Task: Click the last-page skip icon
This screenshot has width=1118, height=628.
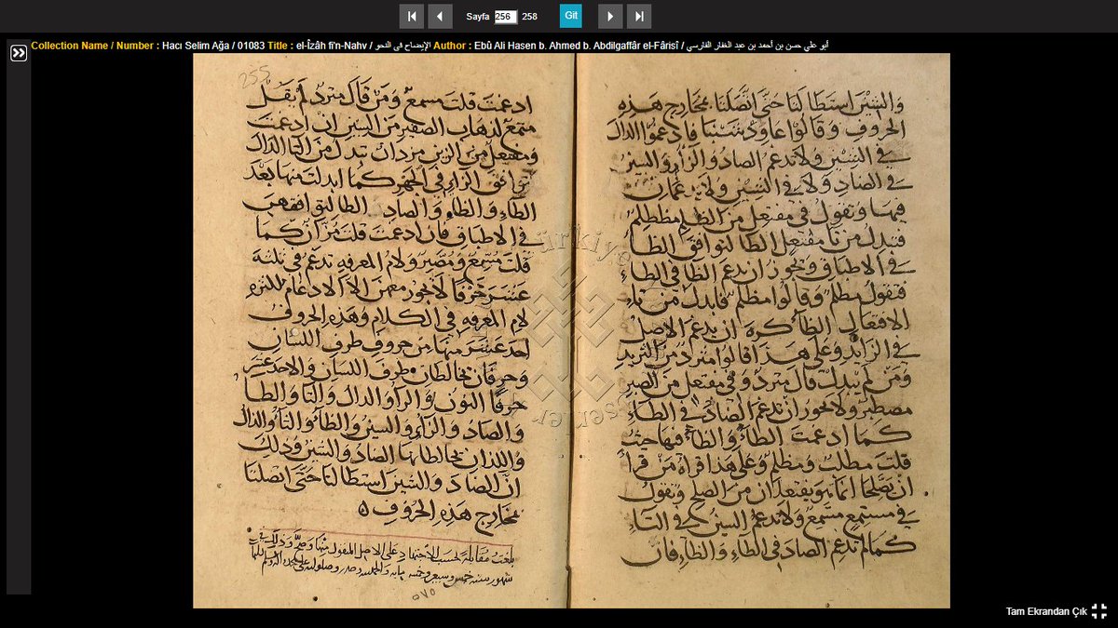Action: (x=638, y=16)
